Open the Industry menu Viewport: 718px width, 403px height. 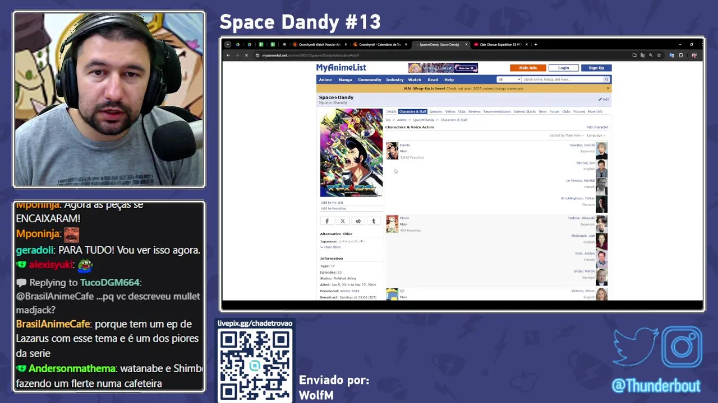(x=394, y=79)
